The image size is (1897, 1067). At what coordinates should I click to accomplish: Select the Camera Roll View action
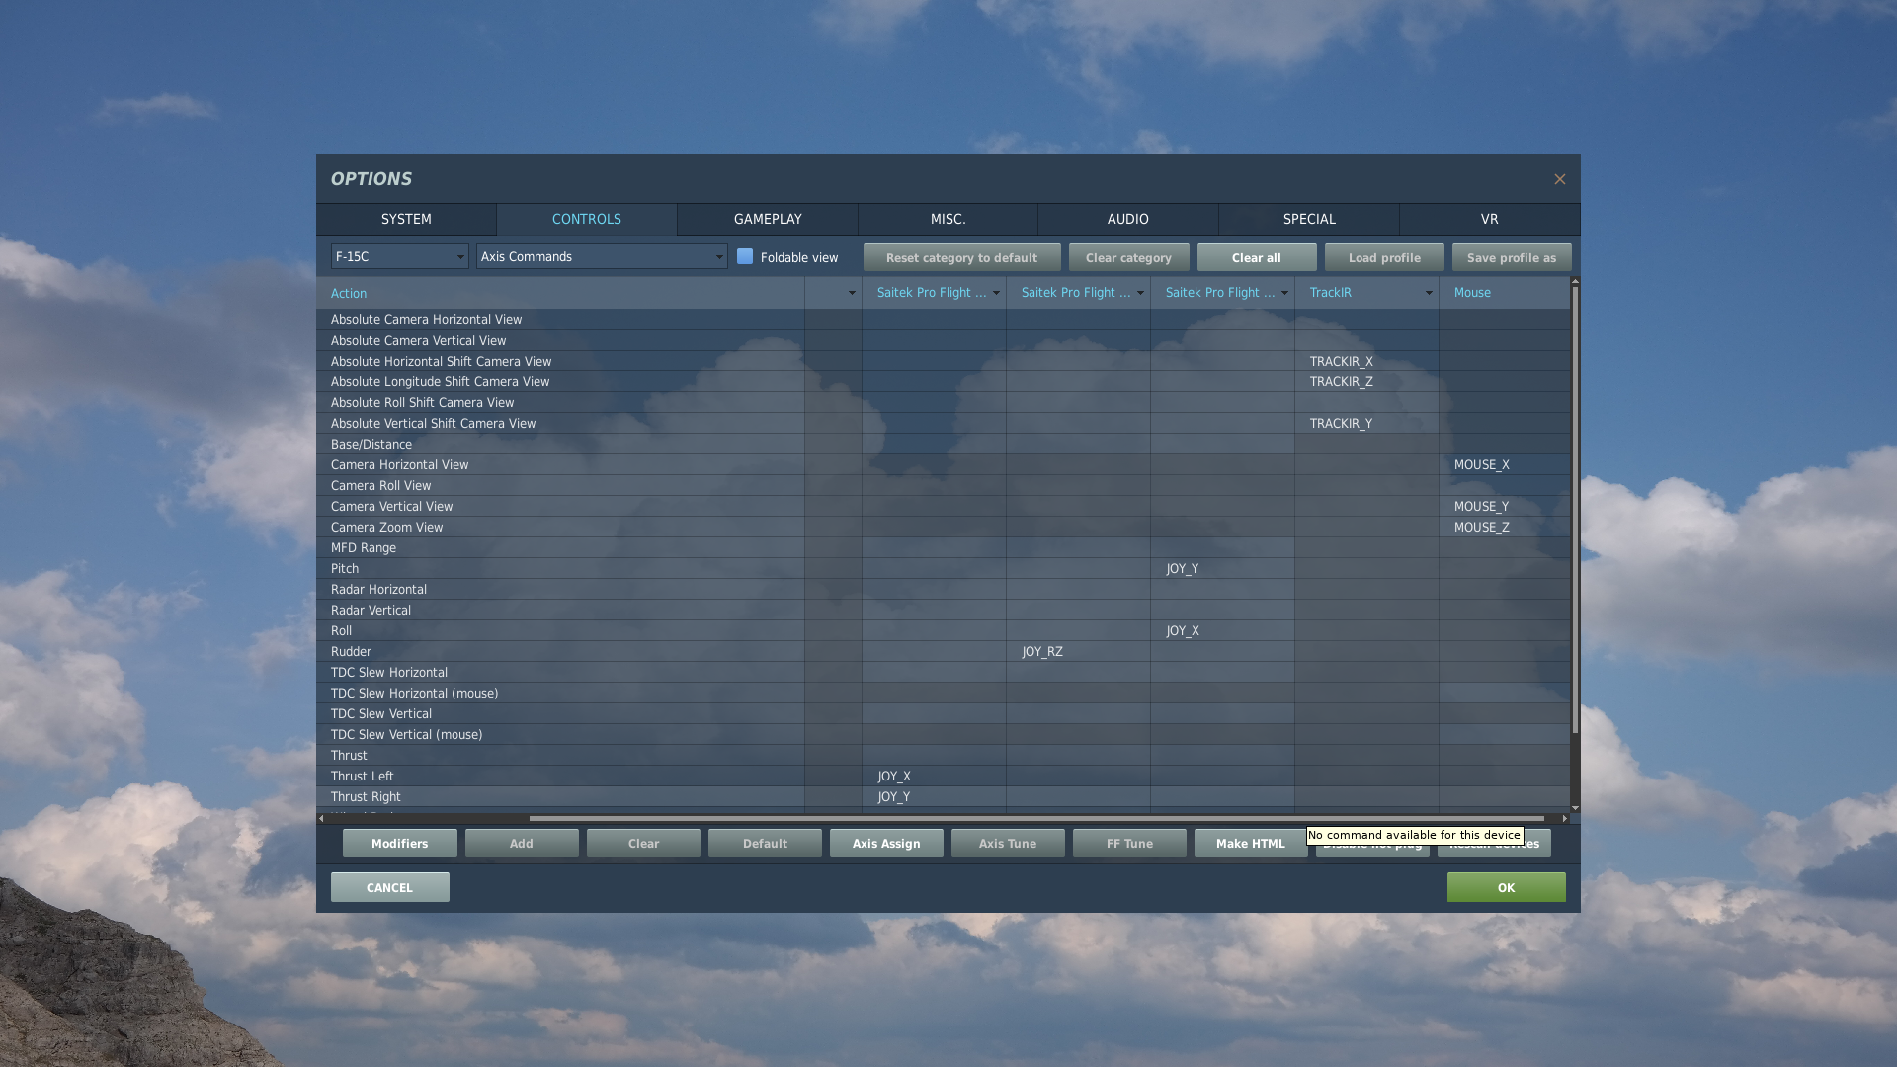coord(560,486)
